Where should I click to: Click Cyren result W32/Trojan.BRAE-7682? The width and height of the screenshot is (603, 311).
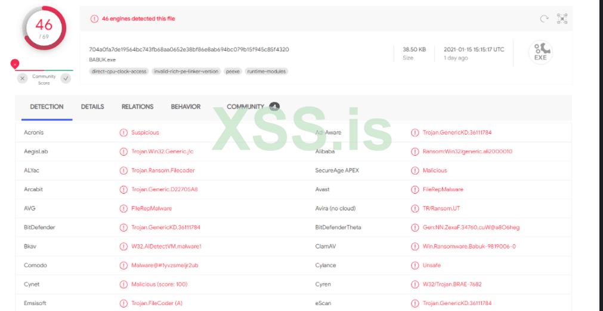452,285
